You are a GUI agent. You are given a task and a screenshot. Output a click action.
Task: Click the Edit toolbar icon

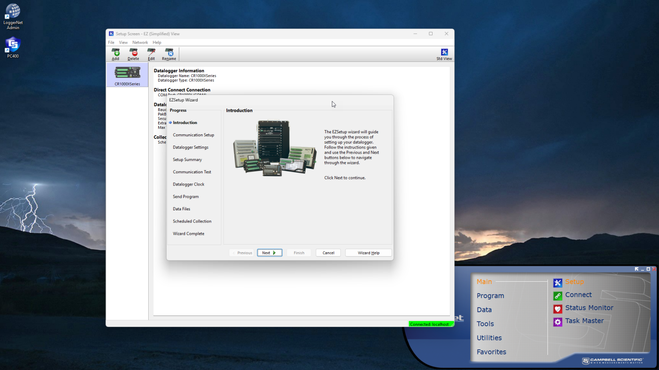(x=151, y=54)
